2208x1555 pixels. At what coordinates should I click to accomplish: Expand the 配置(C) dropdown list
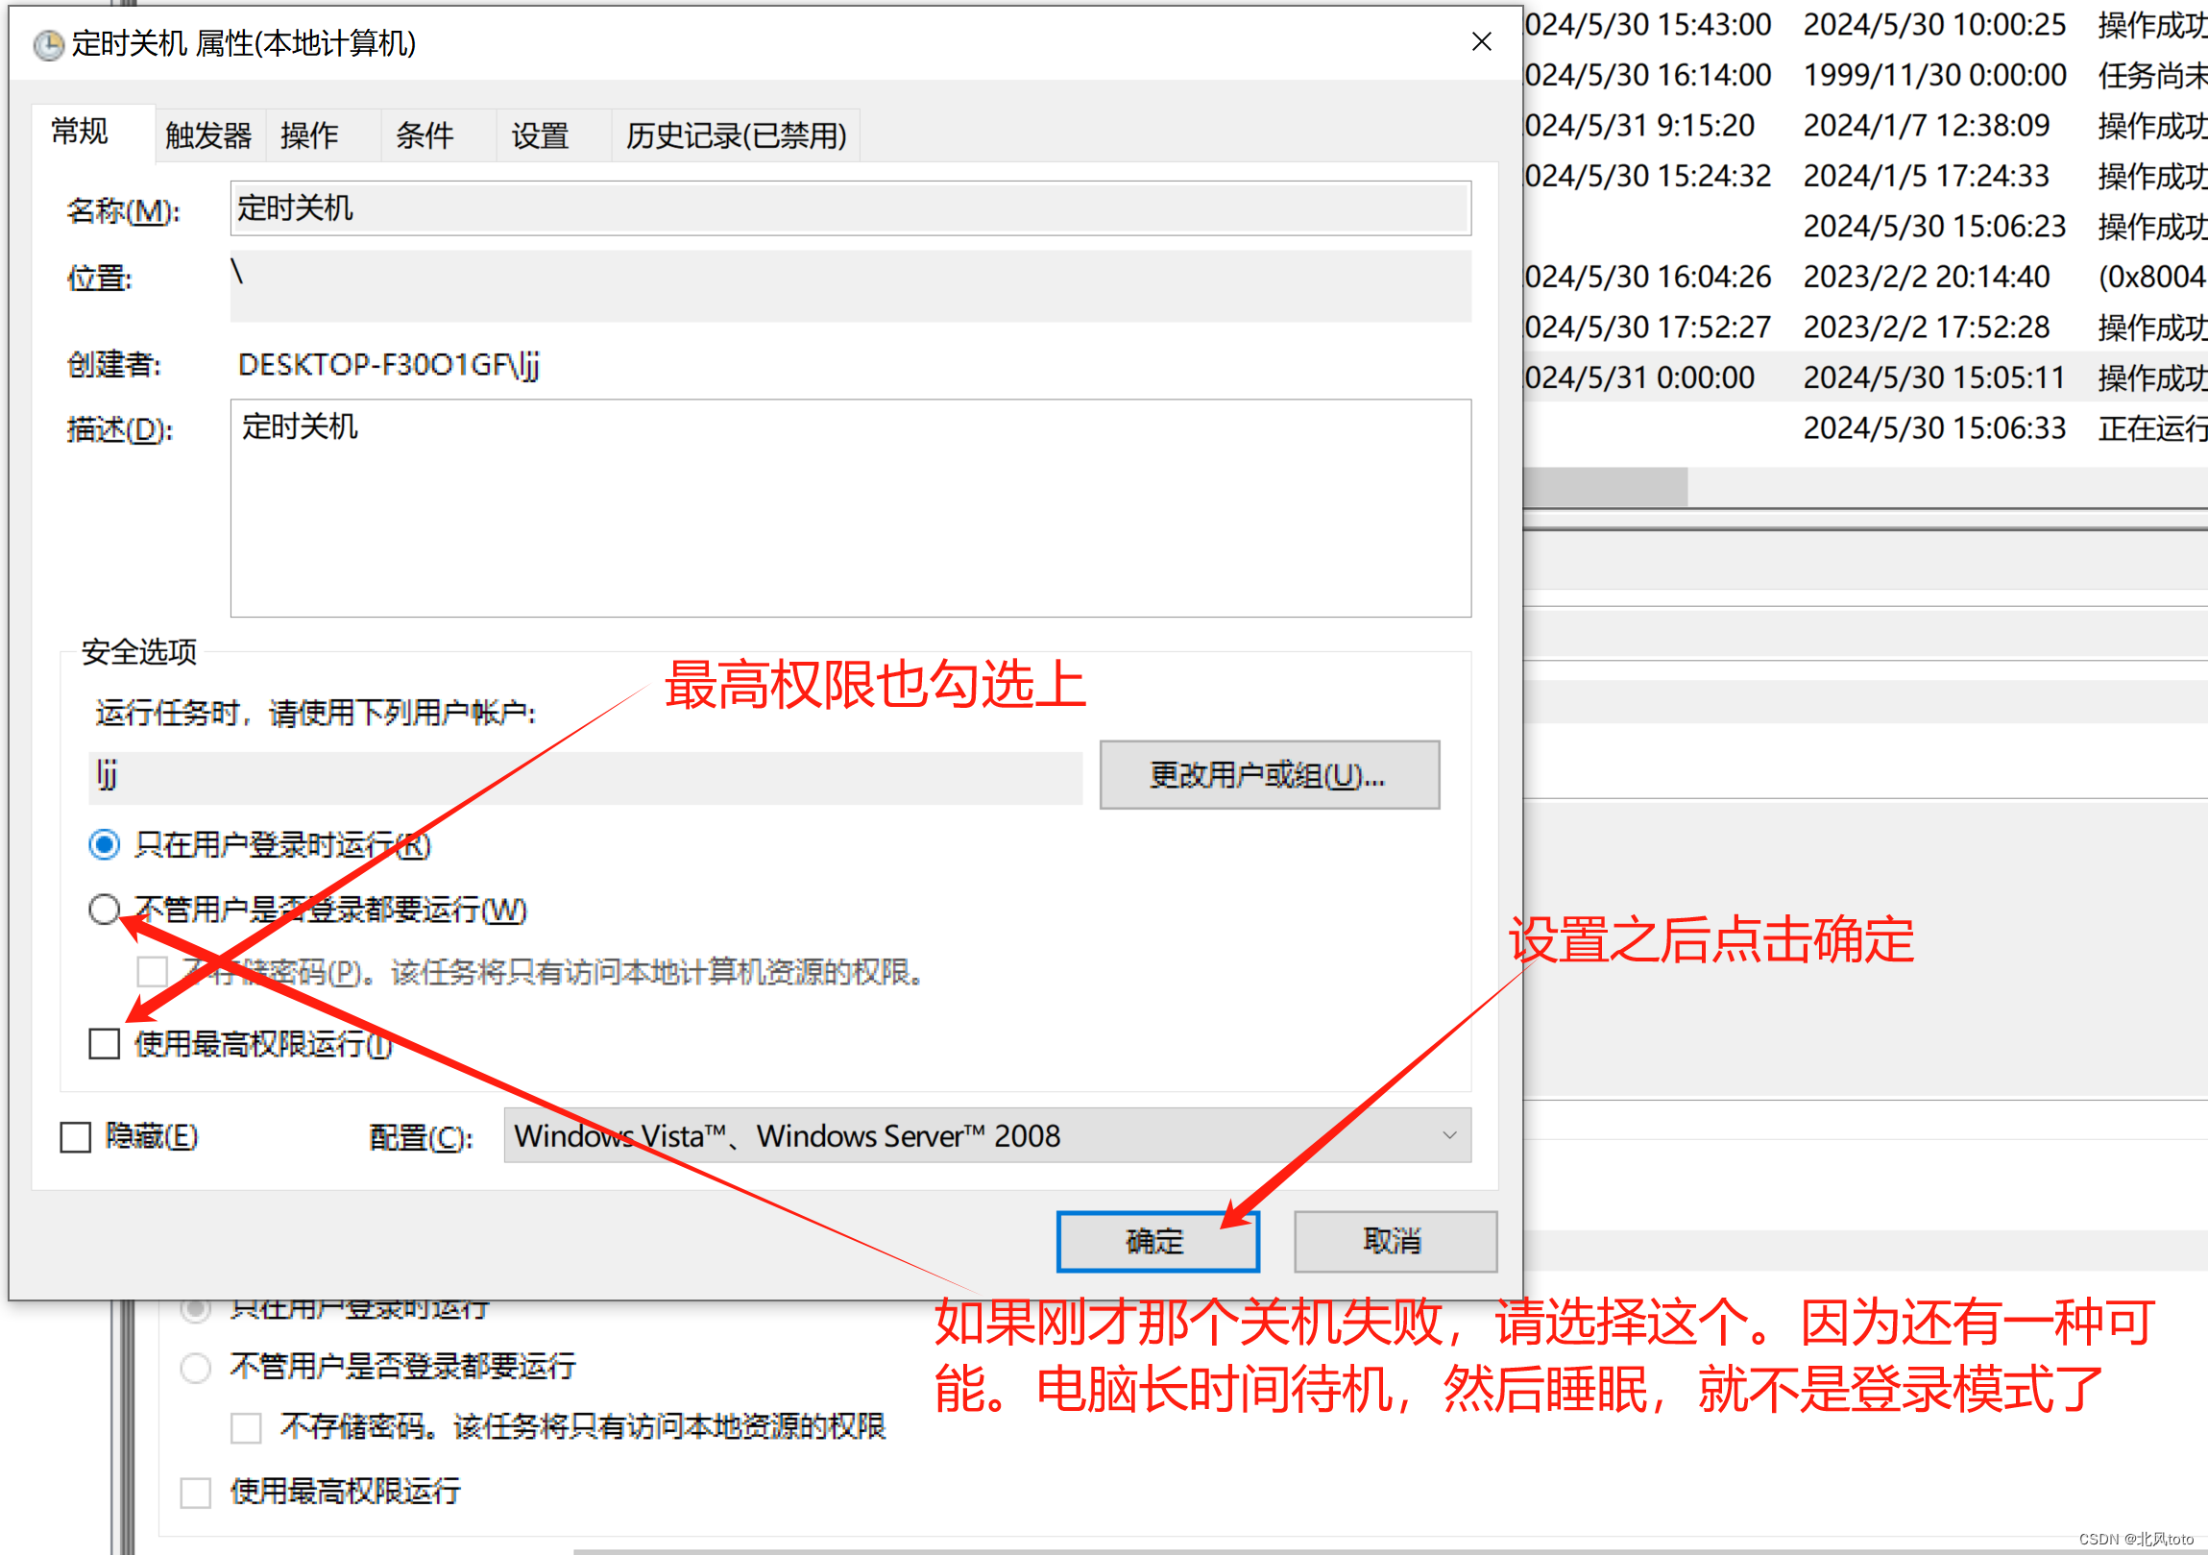pos(986,1135)
